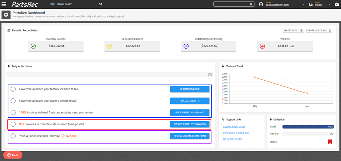
Task: Click the Jun data point on Variance Trend
Action: [307, 94]
